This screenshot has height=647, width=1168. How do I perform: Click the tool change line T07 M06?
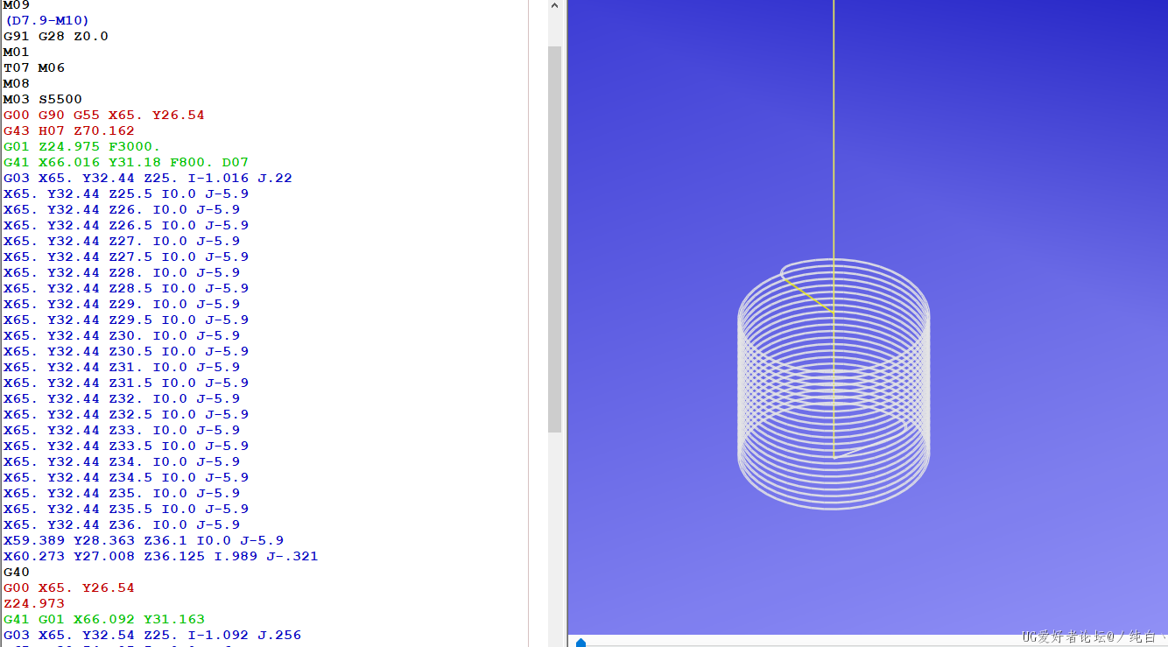pos(34,67)
